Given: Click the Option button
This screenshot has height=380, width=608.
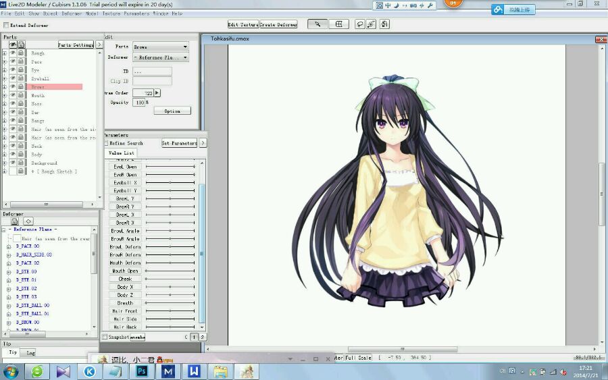Looking at the screenshot, I should click(172, 111).
